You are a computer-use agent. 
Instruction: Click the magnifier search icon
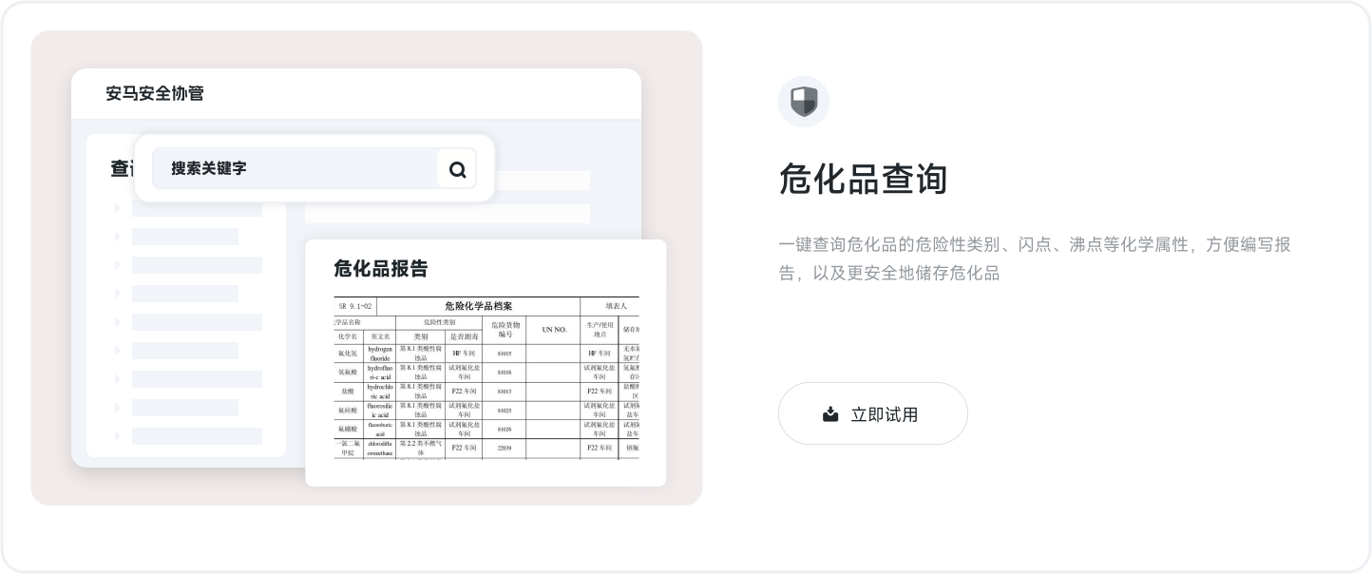[x=457, y=168]
